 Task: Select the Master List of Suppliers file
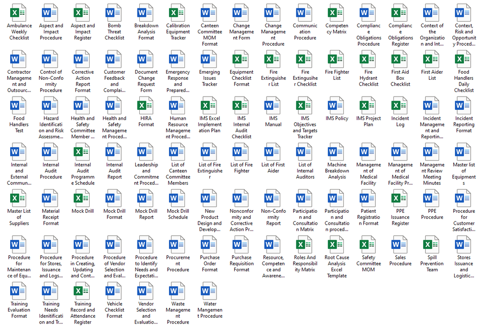pyautogui.click(x=19, y=199)
